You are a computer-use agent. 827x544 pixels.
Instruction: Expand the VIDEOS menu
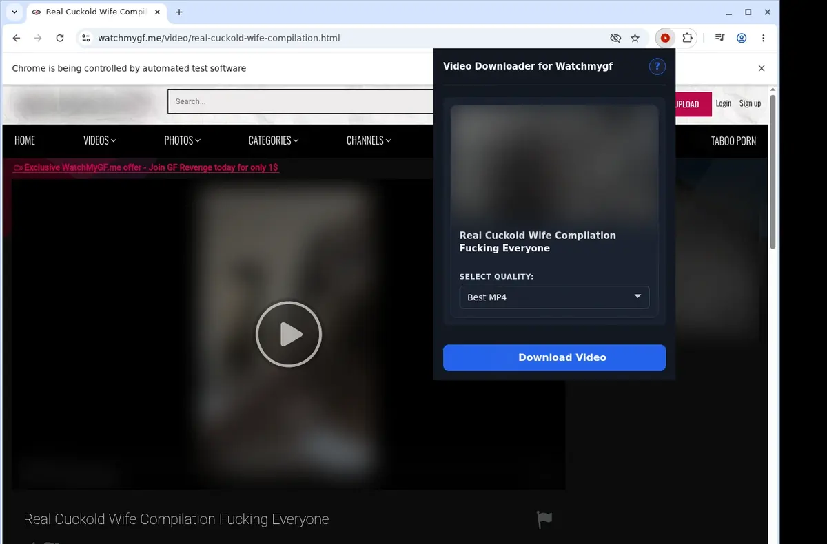(x=100, y=140)
